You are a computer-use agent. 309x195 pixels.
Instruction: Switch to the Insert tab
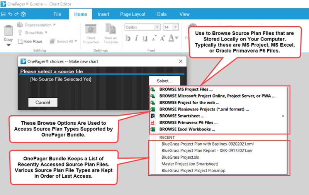tap(104, 14)
